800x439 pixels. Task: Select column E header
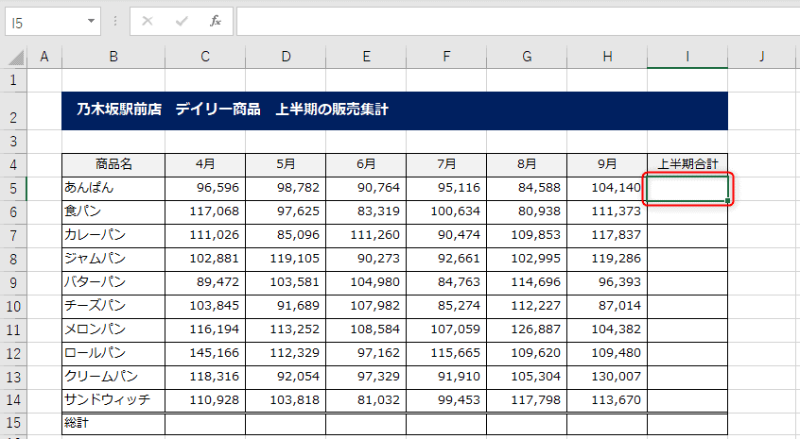pyautogui.click(x=366, y=57)
